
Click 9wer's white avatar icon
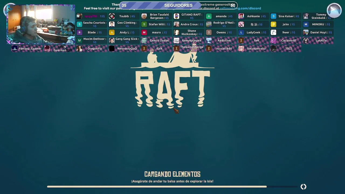[274, 32]
